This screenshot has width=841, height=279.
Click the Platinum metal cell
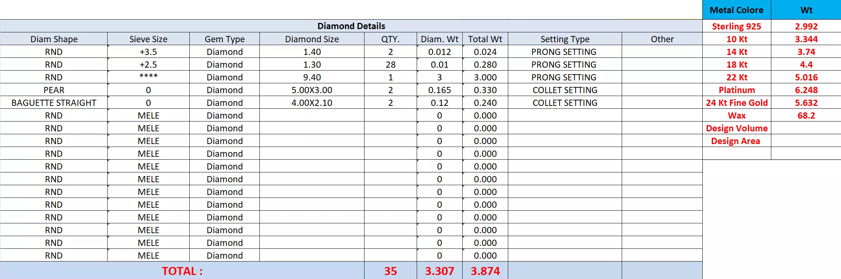(x=737, y=90)
